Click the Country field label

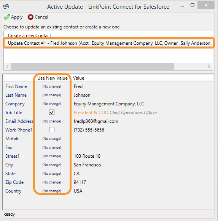(x=13, y=191)
